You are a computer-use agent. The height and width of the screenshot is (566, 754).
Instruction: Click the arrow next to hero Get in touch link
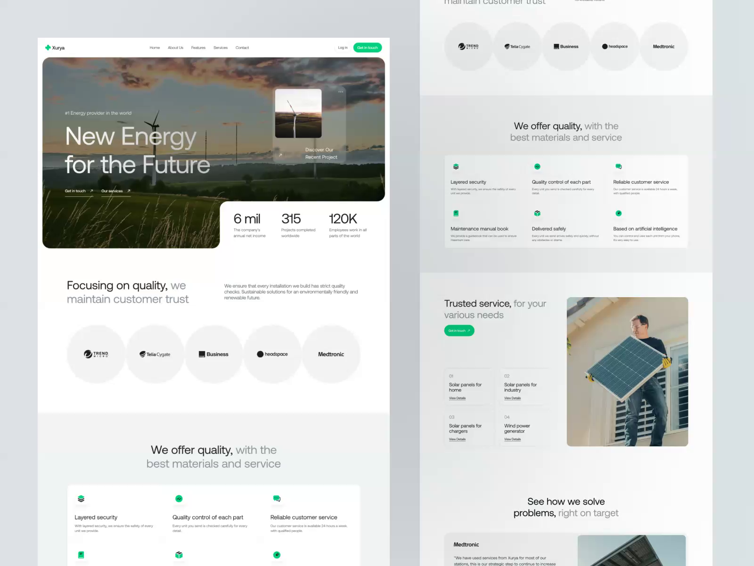coord(91,191)
